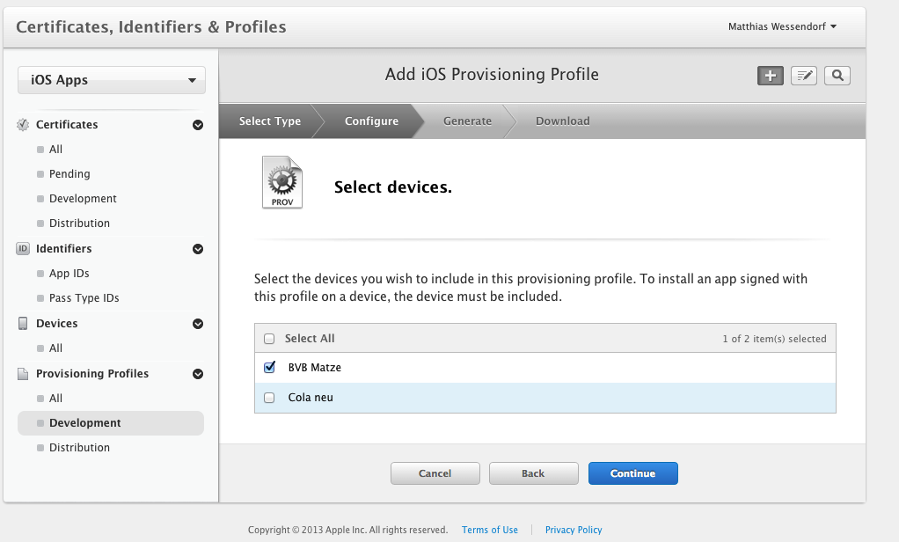Click the Devices phone icon in sidebar
899x542 pixels.
coord(23,324)
